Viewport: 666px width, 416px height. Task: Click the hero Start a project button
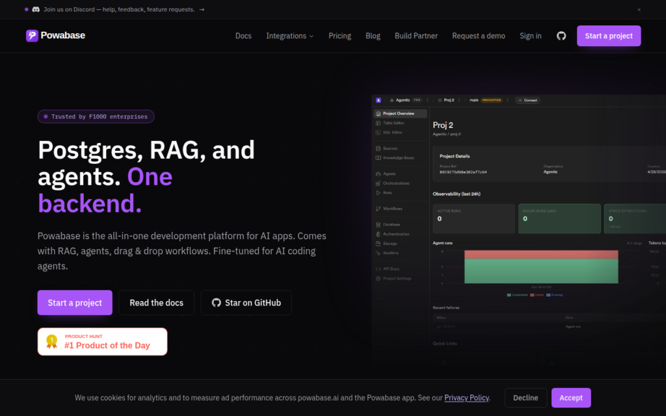pyautogui.click(x=75, y=303)
